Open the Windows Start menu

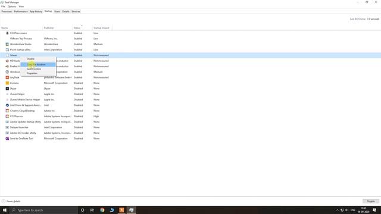point(5,210)
